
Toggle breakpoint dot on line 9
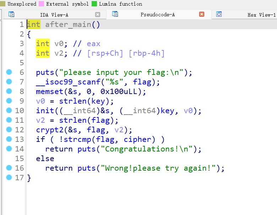click(x=9, y=101)
